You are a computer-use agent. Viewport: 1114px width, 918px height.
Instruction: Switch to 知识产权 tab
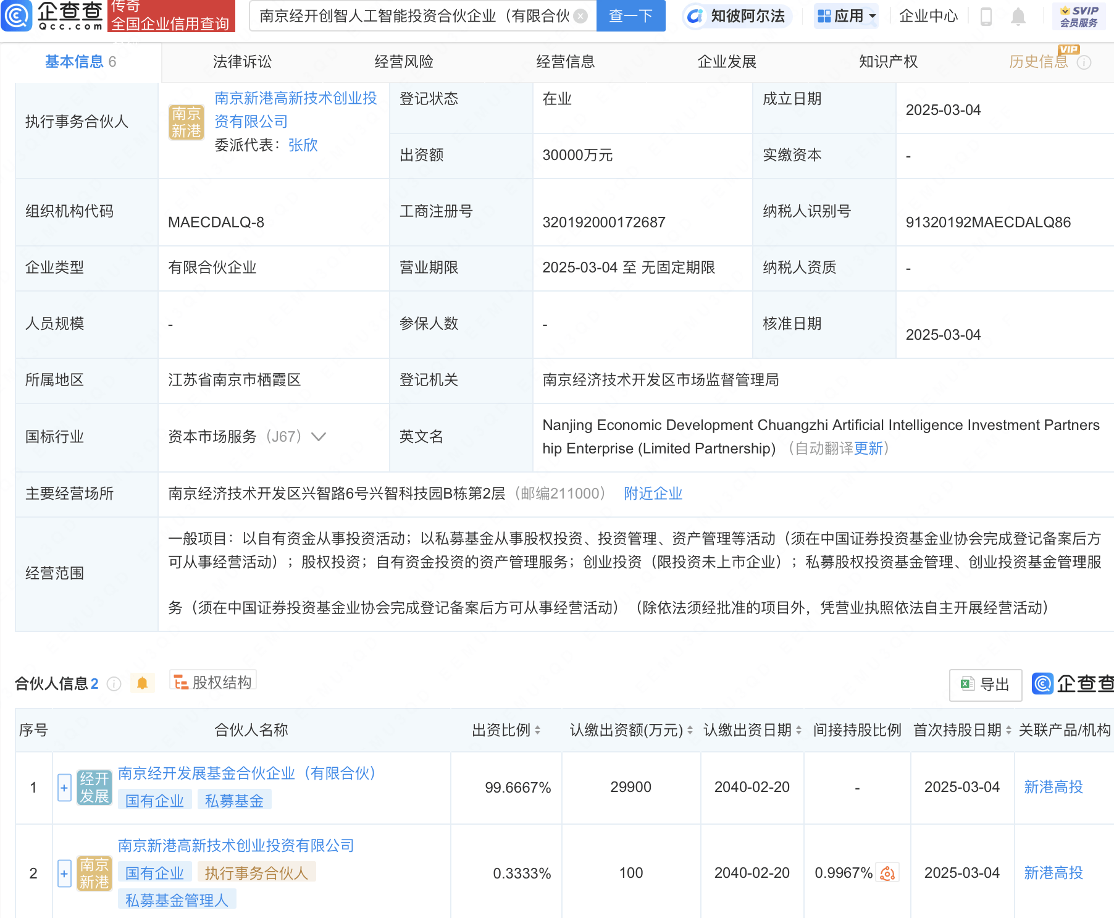[x=889, y=62]
